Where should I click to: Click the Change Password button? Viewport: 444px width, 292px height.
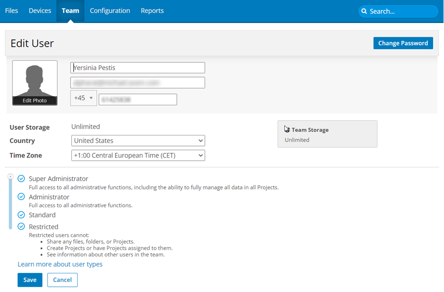point(403,43)
